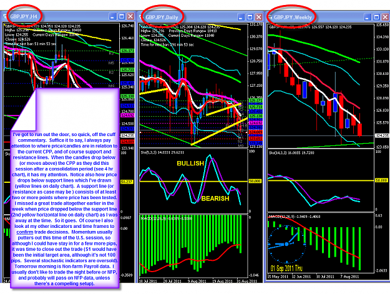Select the BULLISH text label on Daily stochastic
The height and width of the screenshot is (294, 390).
click(x=190, y=164)
